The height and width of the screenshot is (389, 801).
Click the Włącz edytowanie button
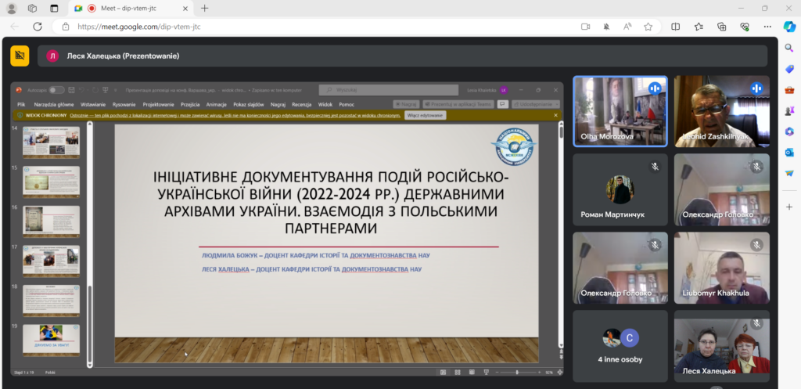coord(426,115)
